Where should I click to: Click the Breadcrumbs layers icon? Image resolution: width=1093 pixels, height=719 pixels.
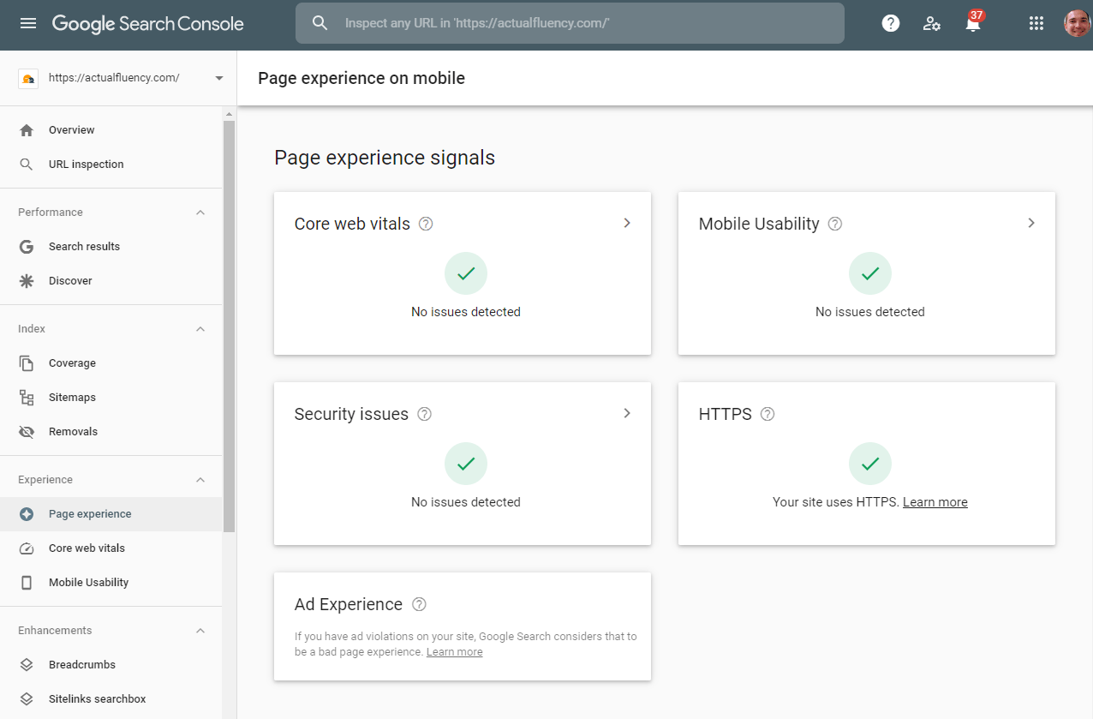tap(27, 665)
